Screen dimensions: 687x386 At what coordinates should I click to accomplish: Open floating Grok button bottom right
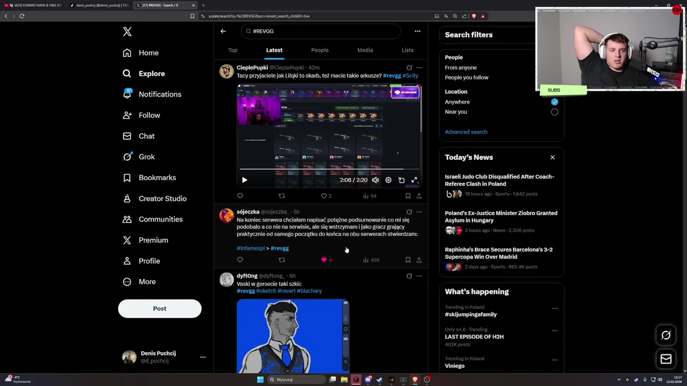pos(666,335)
